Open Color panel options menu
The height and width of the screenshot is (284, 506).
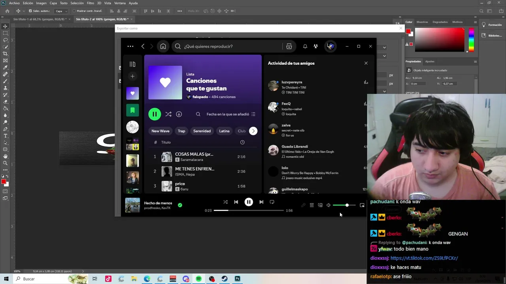[475, 22]
